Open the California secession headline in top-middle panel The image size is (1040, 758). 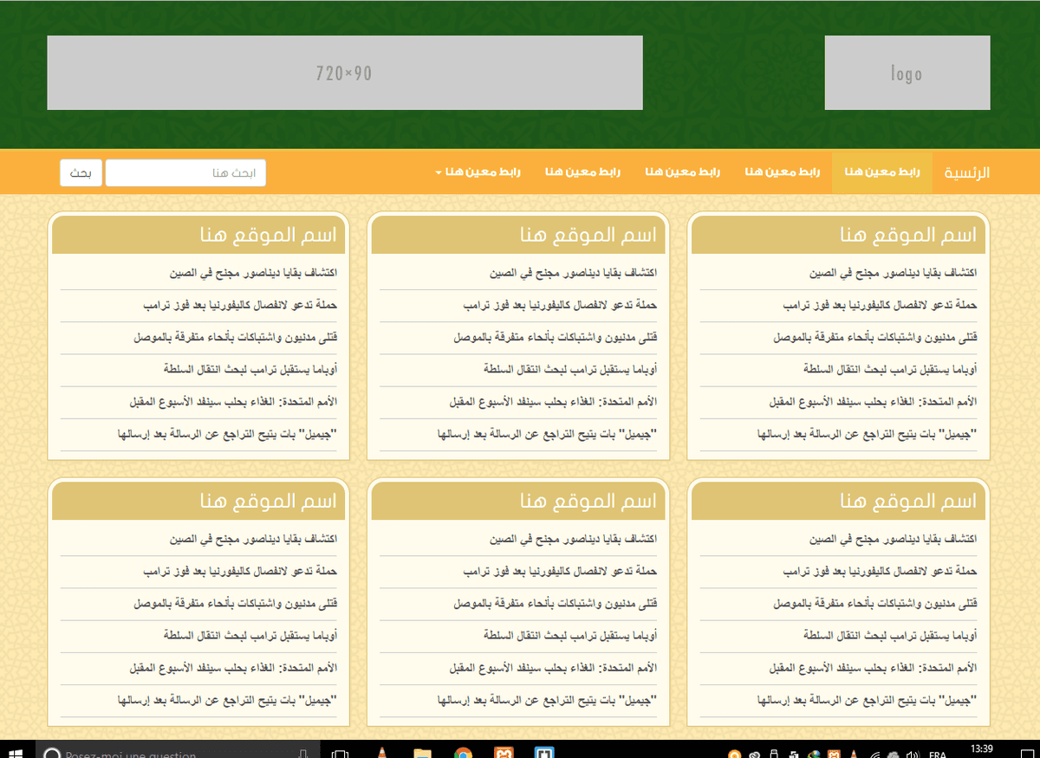559,306
